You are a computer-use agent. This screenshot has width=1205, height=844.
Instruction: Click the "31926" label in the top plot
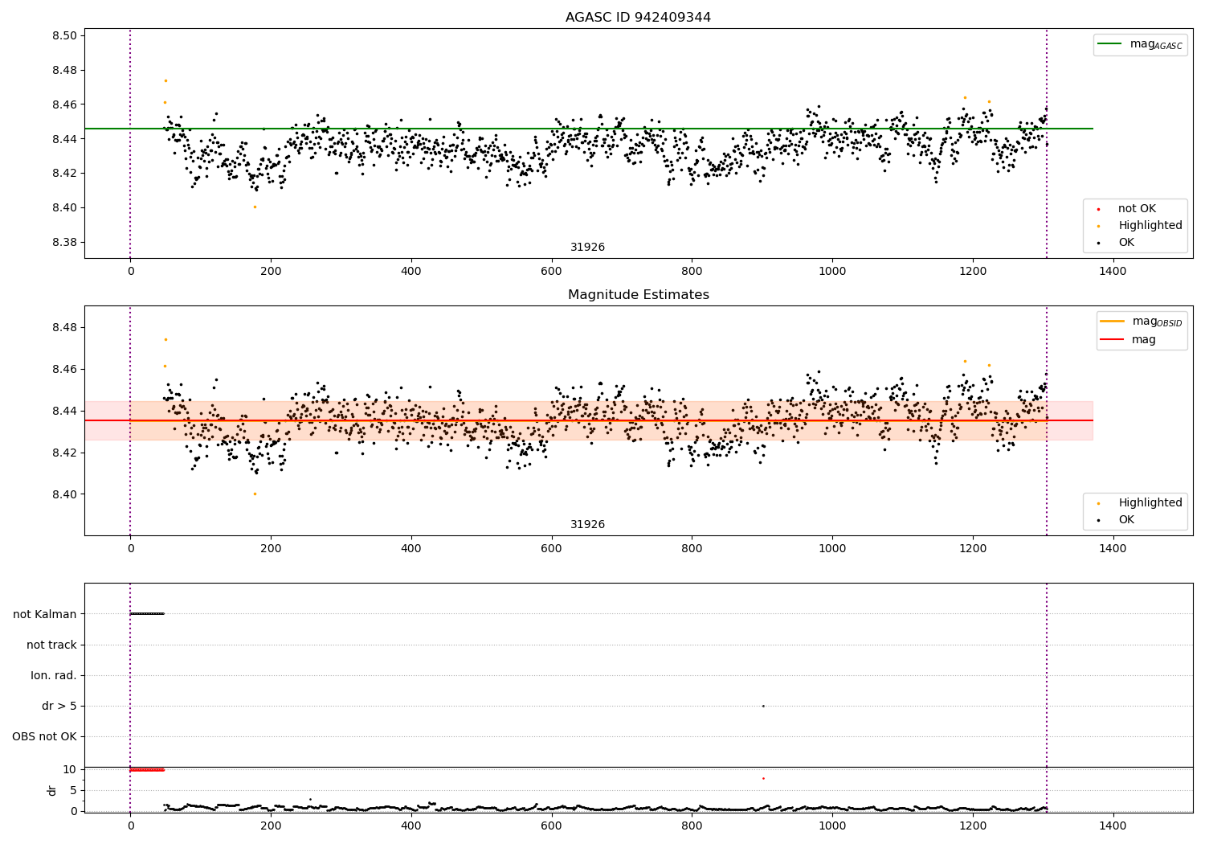click(x=587, y=248)
